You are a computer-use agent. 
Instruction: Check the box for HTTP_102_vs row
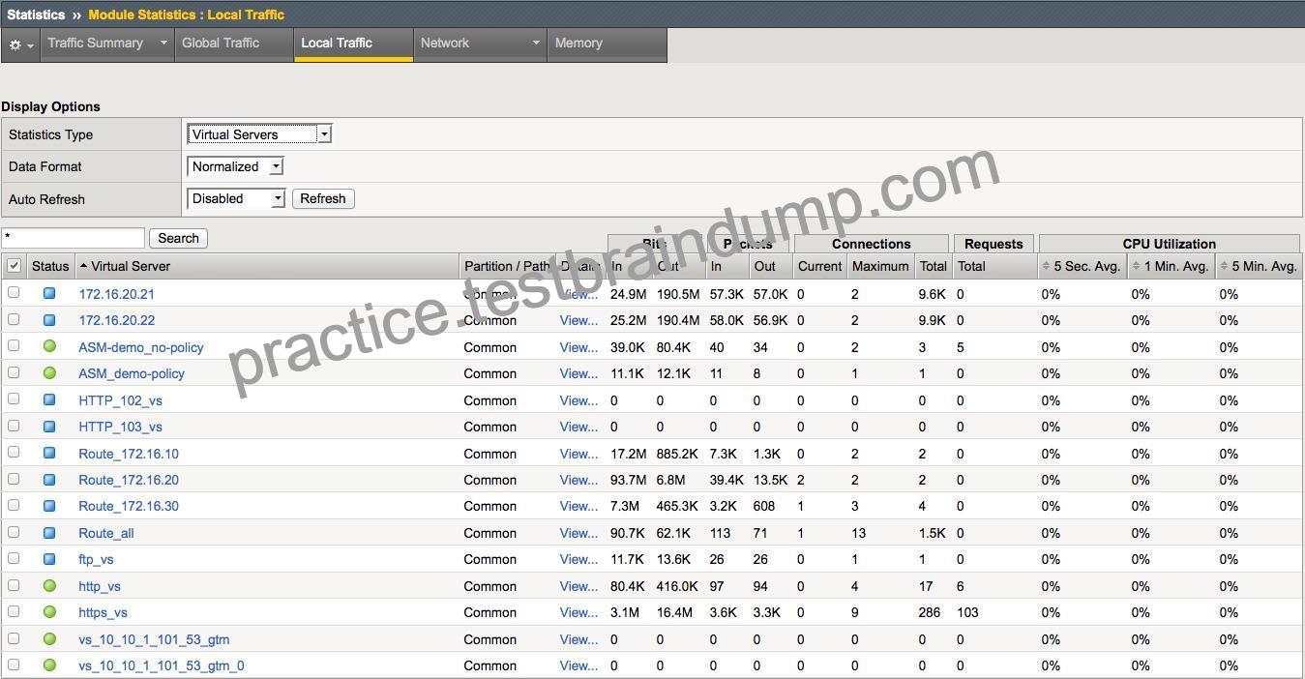[14, 399]
